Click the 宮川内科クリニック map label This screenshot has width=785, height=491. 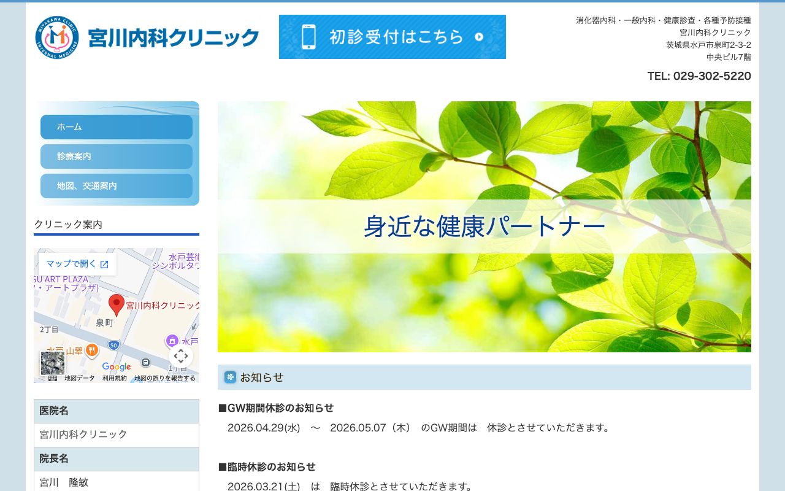(x=163, y=305)
